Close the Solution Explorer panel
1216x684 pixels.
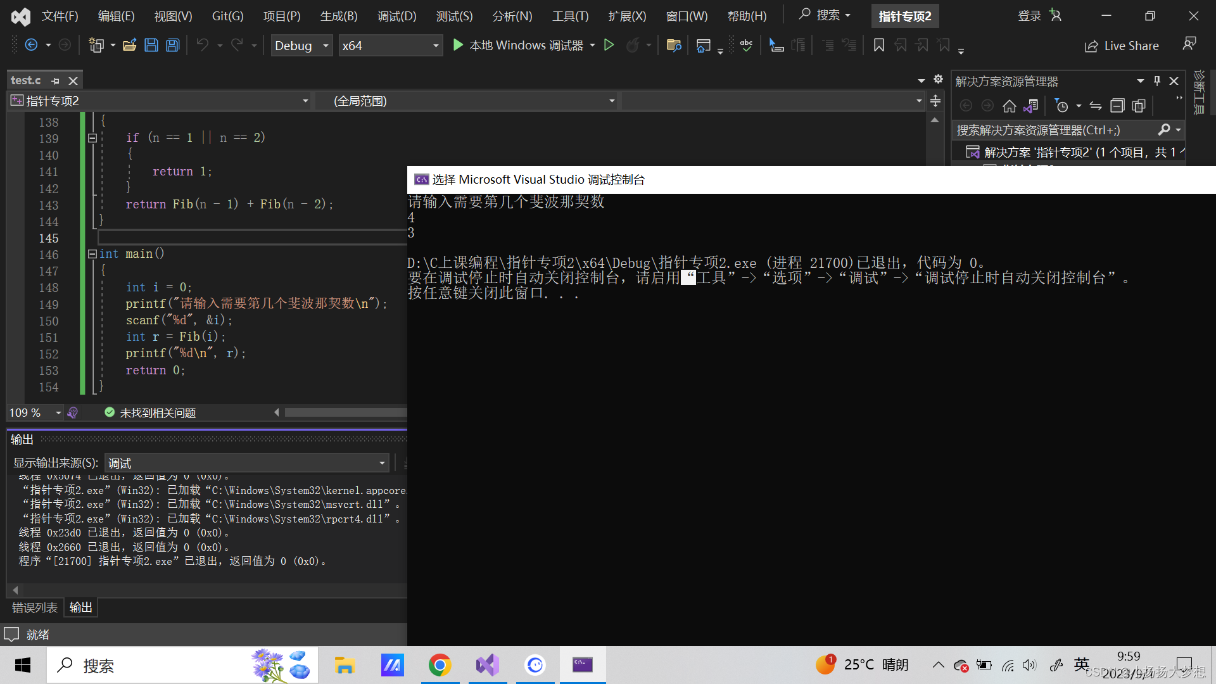[x=1174, y=81]
